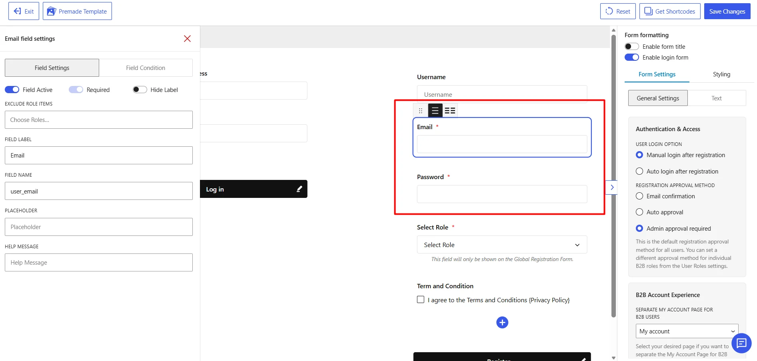Screen dimensions: 757x361
Task: Click the Username input in the form preview
Action: [502, 94]
